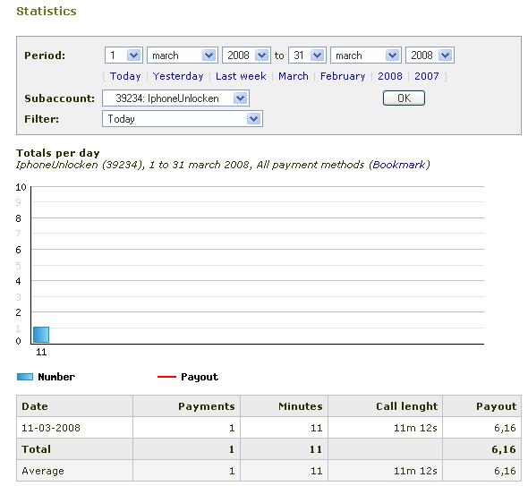Select the March period link

click(x=294, y=76)
